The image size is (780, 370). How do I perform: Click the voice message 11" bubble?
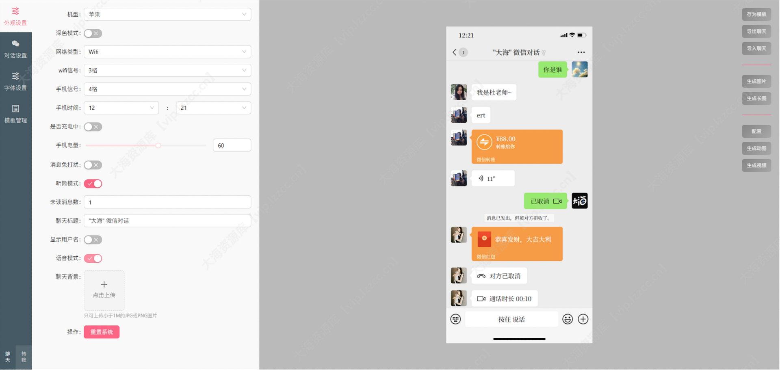click(493, 178)
